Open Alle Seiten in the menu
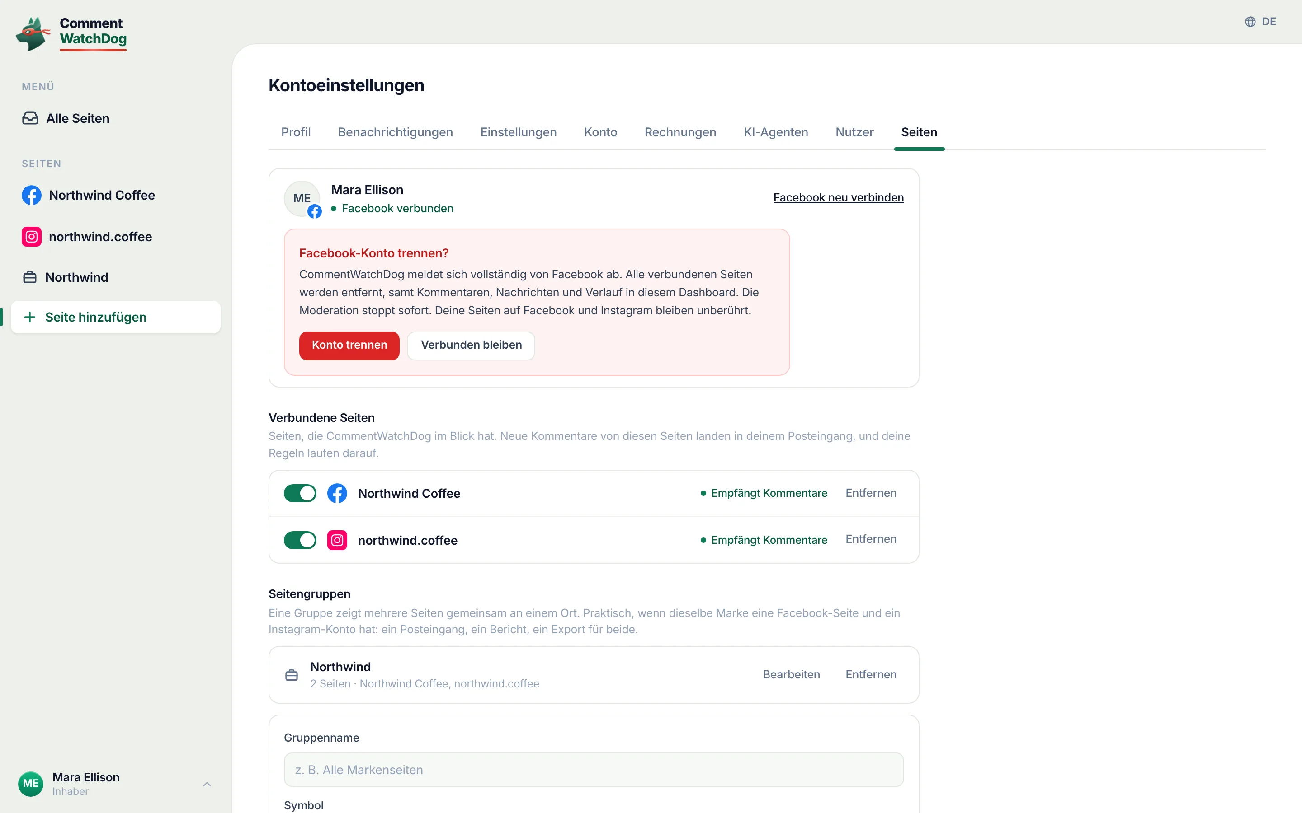The image size is (1302, 813). point(116,118)
